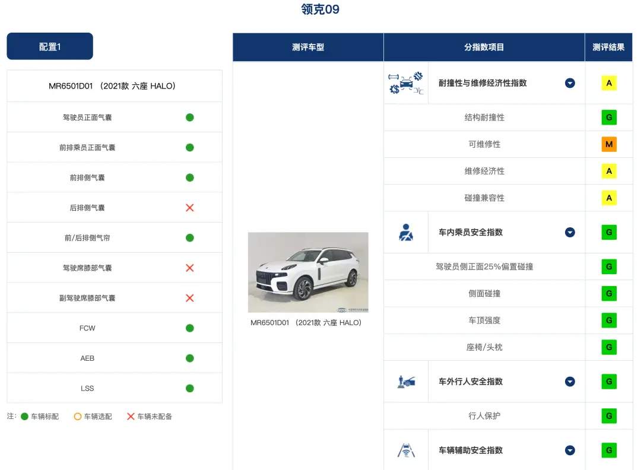
Task: Click the 测评结果 column header
Action: [x=609, y=47]
